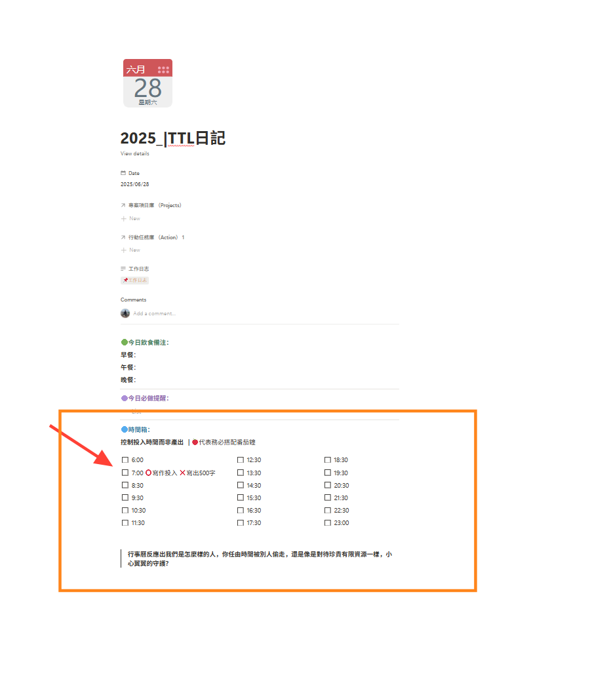The width and height of the screenshot is (590, 685).
Task: Mark the 23:00 checkbox as done
Action: (328, 523)
